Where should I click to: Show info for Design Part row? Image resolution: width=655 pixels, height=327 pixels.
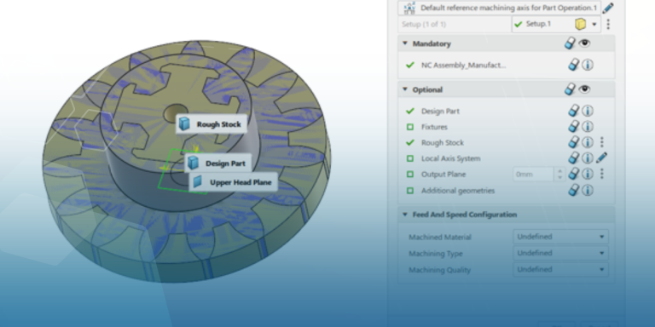click(588, 111)
